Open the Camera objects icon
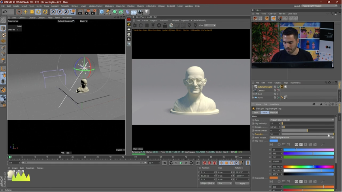The width and height of the screenshot is (342, 192). [140, 12]
